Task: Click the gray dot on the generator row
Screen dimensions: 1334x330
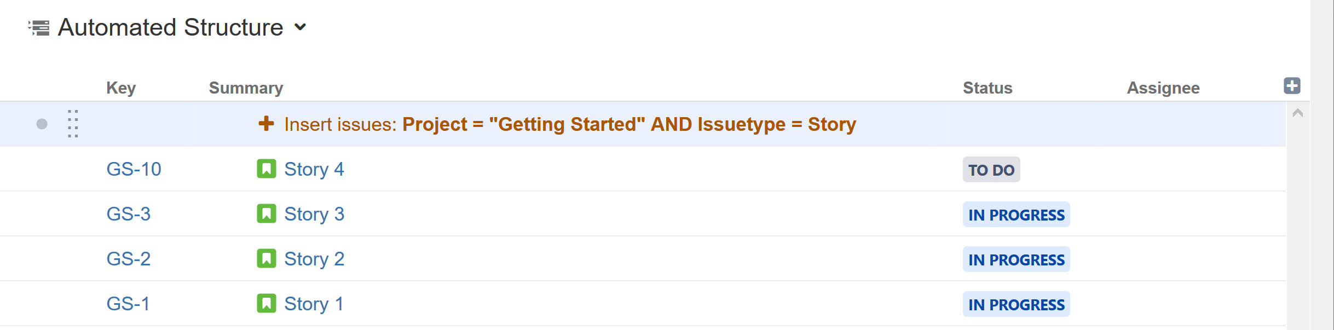Action: click(x=42, y=124)
